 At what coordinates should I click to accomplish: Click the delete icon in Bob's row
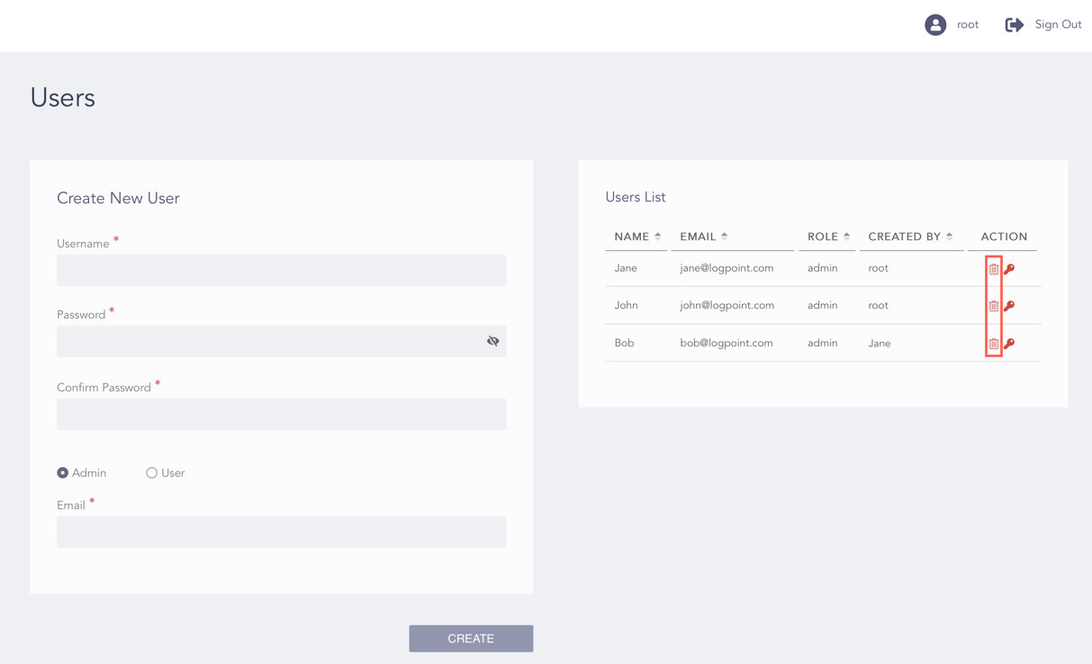993,344
